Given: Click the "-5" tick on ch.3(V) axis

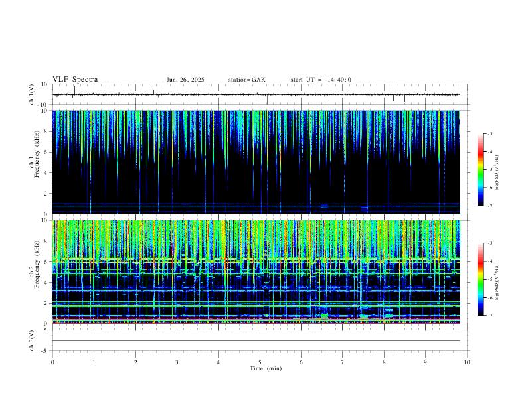Looking at the screenshot, I should [x=45, y=351].
